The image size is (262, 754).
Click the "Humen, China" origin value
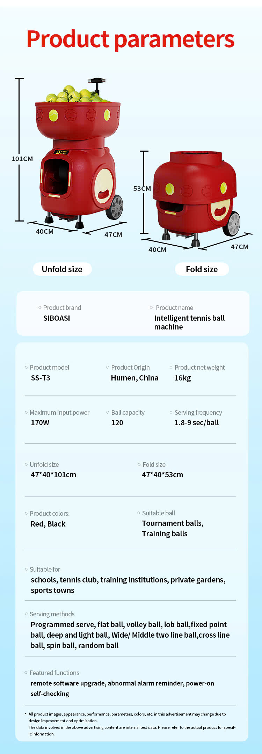pos(134,378)
